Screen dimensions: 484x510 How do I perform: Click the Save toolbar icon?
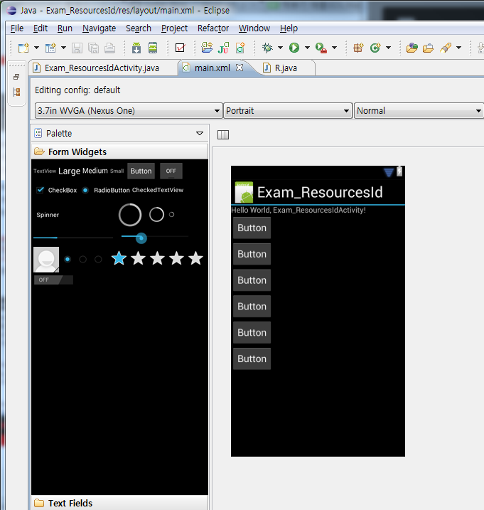click(77, 48)
